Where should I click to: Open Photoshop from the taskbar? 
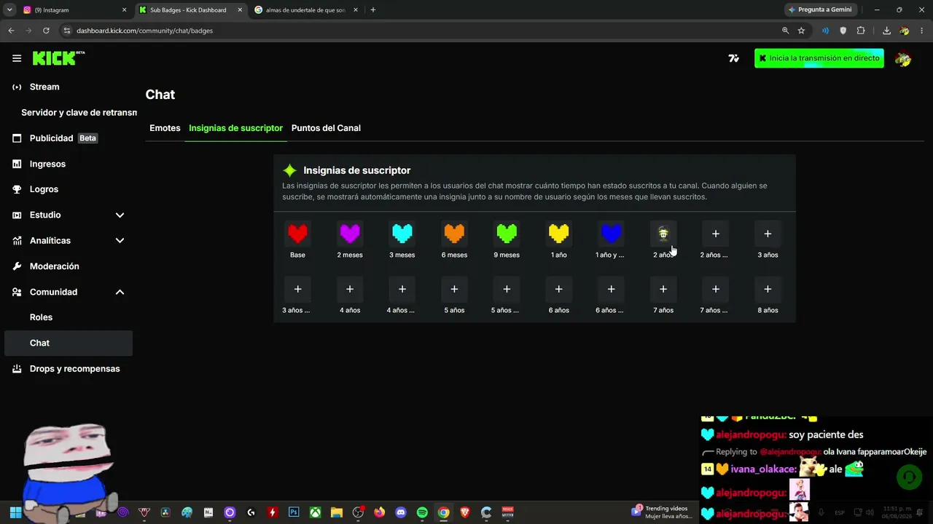pos(294,512)
